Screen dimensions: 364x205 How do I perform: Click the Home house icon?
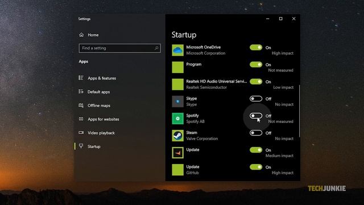81,35
